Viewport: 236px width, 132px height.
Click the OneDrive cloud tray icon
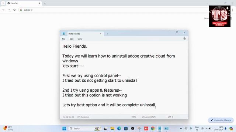186,128
